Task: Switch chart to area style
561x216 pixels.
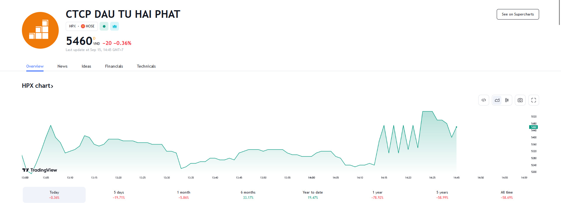Action: point(497,100)
